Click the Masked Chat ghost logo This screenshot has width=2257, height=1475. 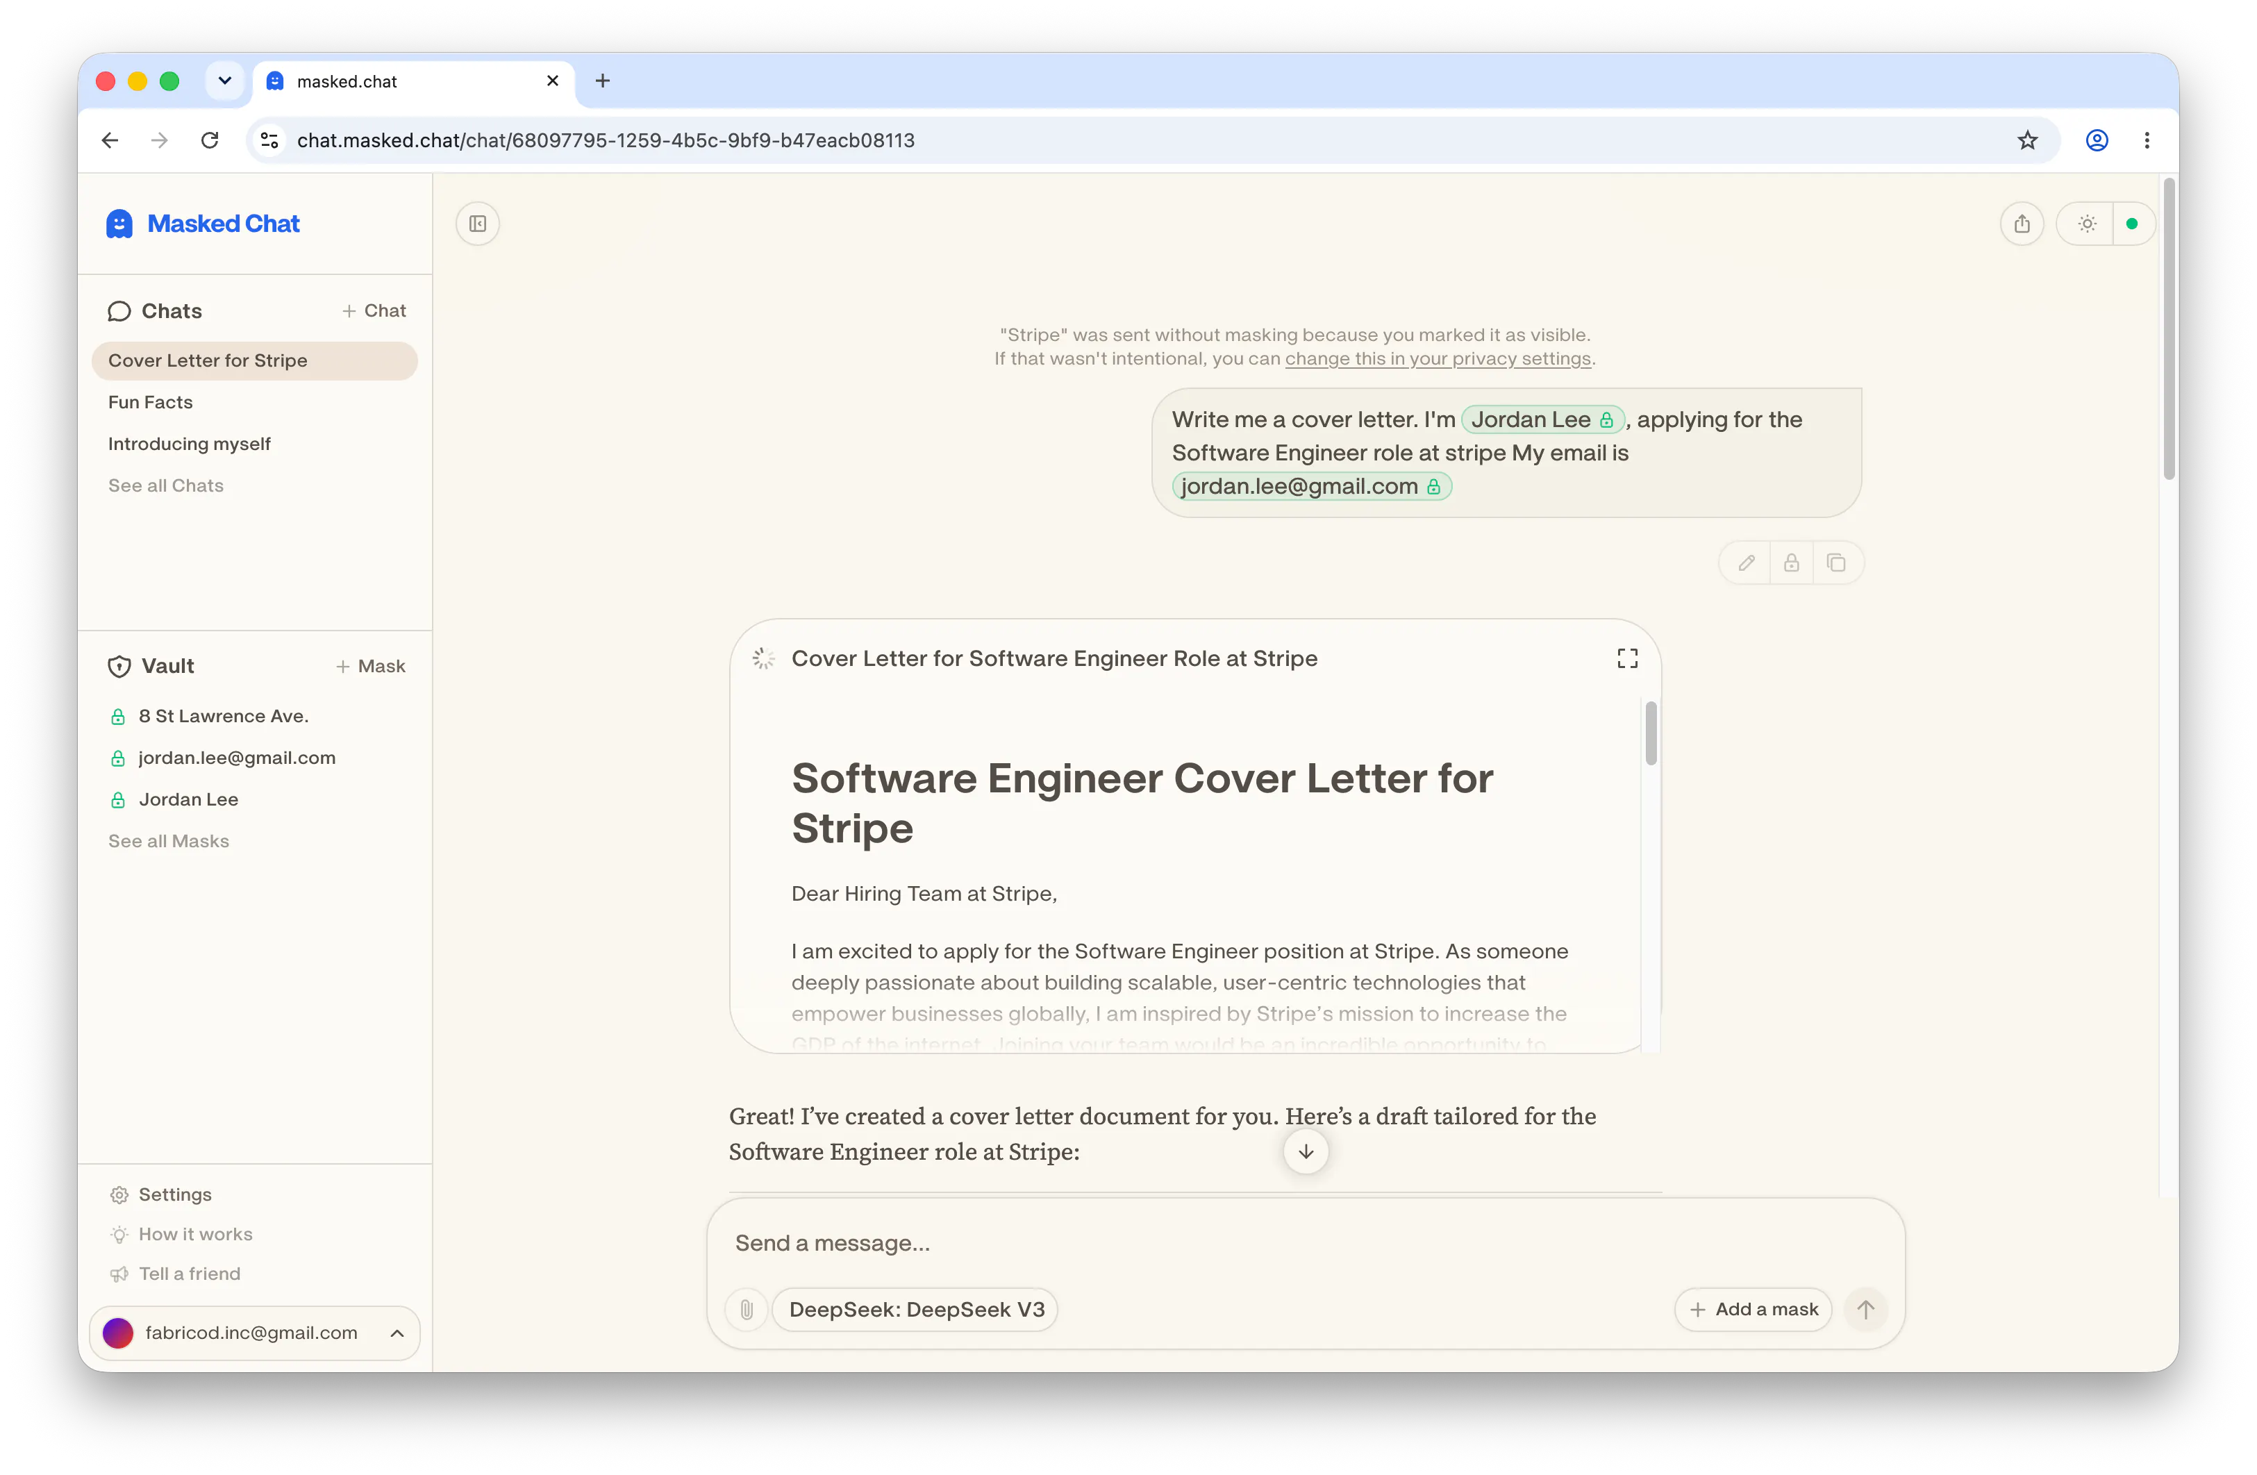tap(119, 224)
